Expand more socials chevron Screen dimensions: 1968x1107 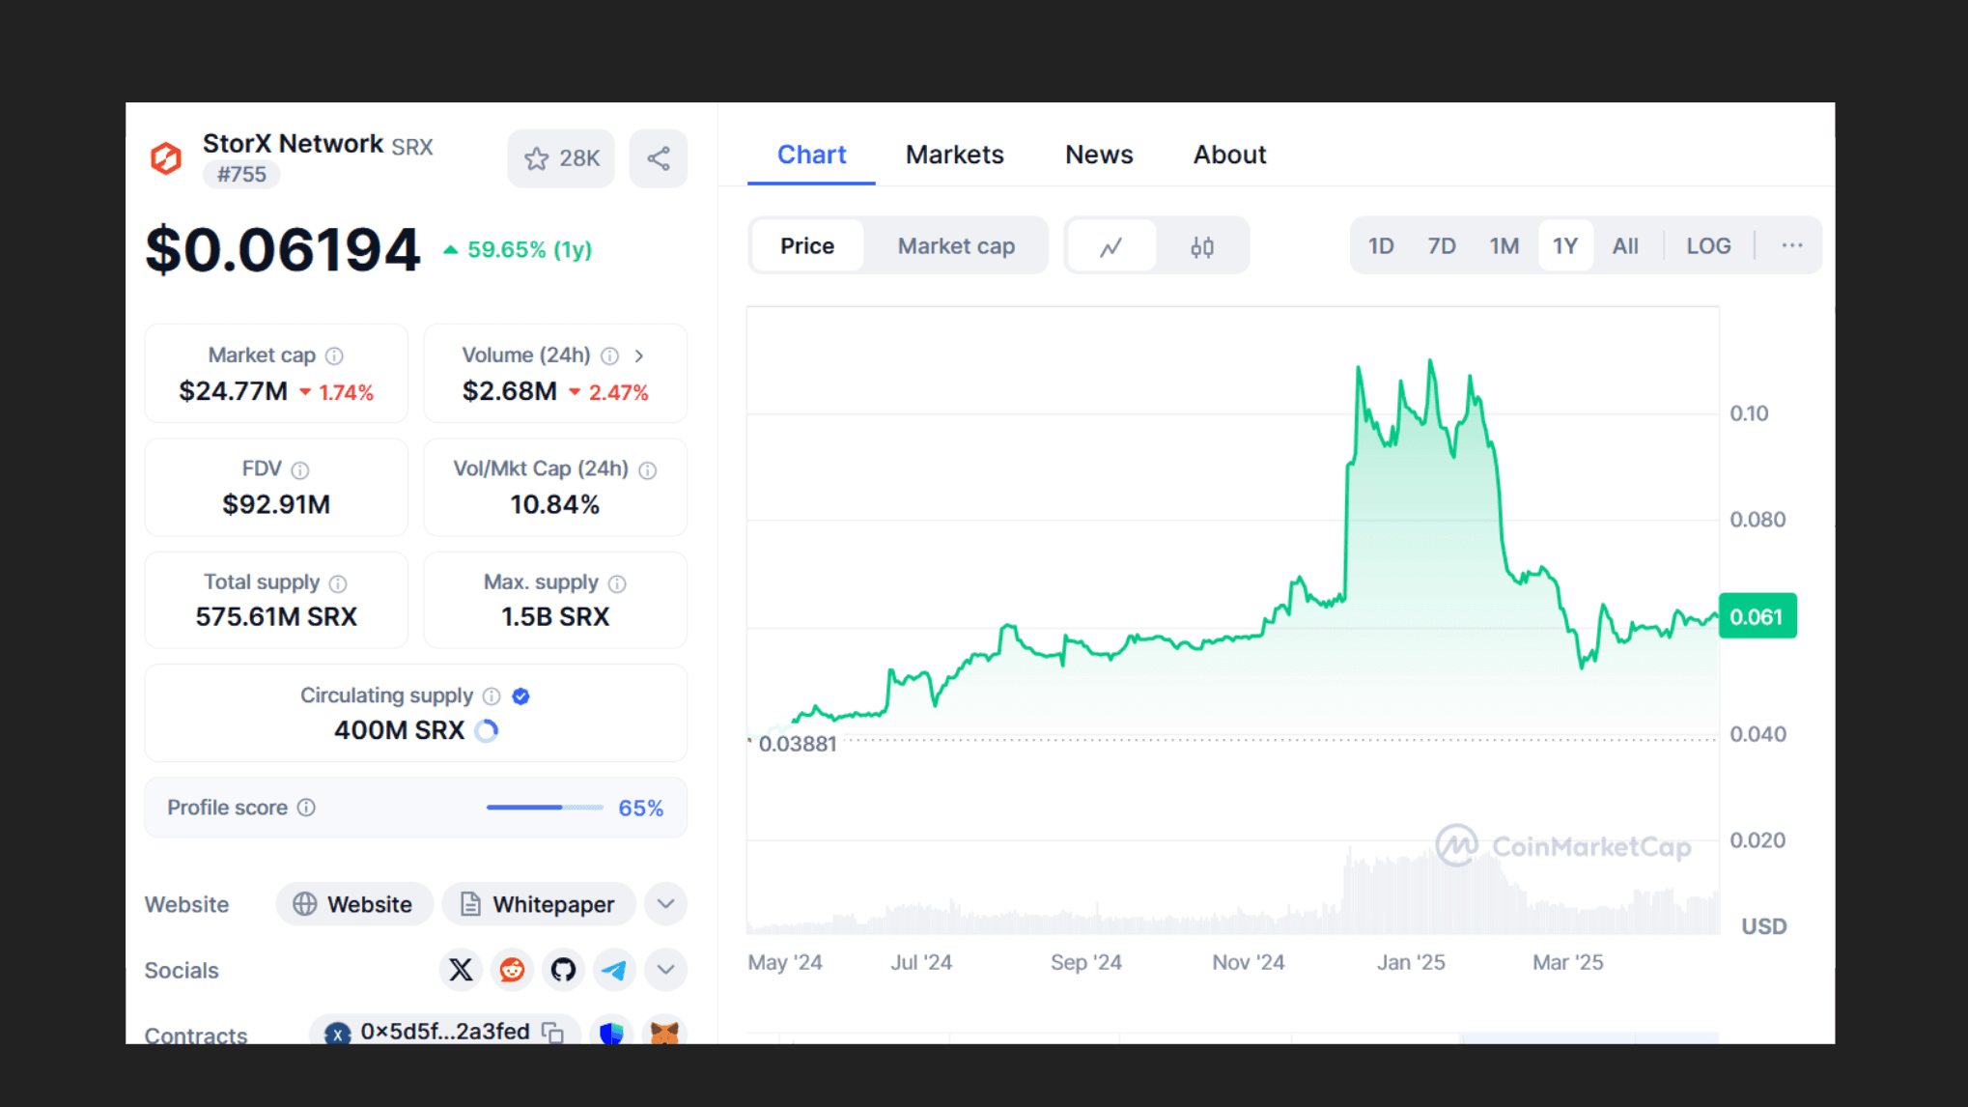(x=665, y=970)
